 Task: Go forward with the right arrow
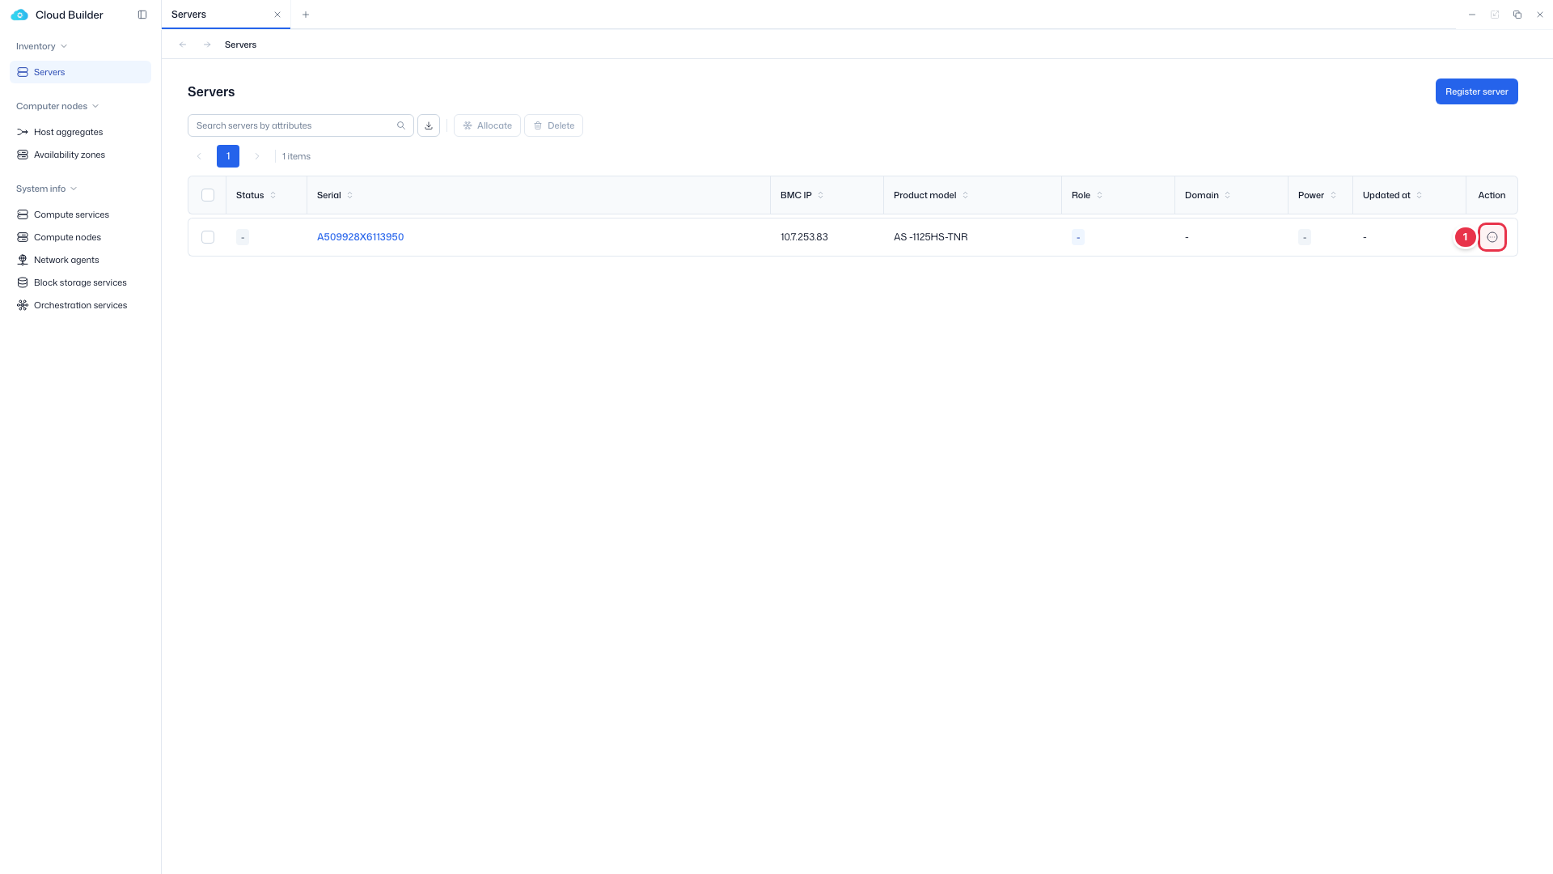pos(207,45)
